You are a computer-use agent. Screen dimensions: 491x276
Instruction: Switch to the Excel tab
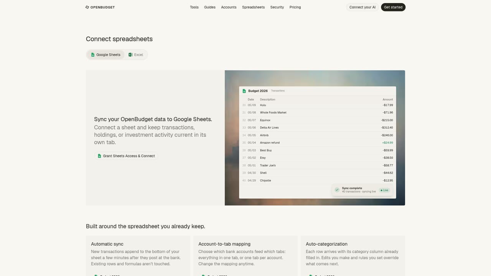click(x=136, y=55)
